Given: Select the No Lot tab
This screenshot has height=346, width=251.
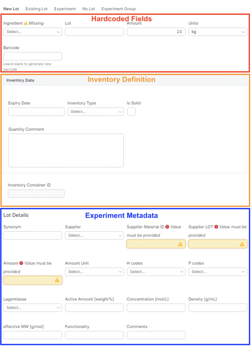Looking at the screenshot, I should point(89,9).
